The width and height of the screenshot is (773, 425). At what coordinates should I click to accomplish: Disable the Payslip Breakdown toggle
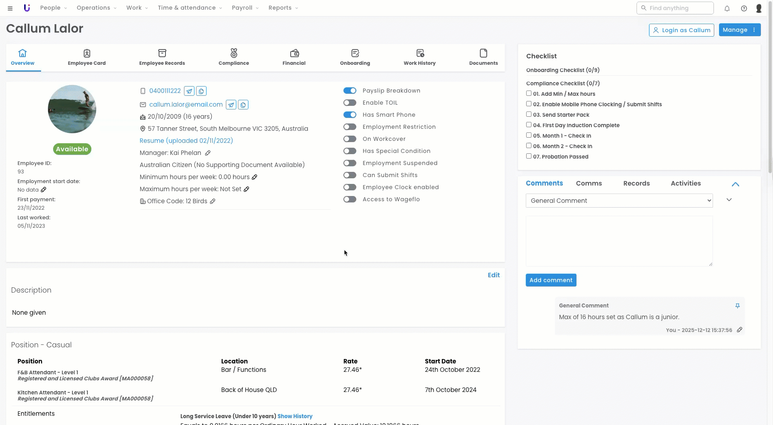tap(349, 91)
